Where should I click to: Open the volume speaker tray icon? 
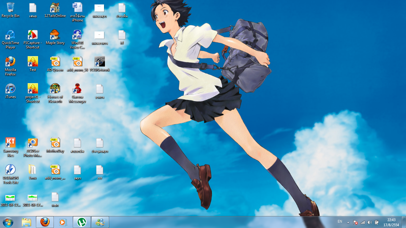(370, 222)
